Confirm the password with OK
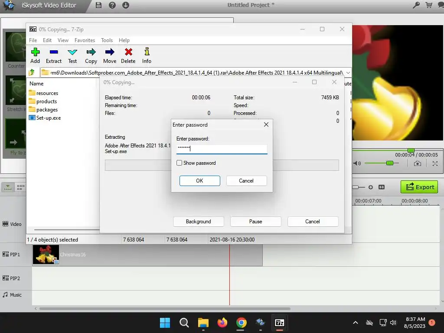The height and width of the screenshot is (333, 444). click(199, 181)
